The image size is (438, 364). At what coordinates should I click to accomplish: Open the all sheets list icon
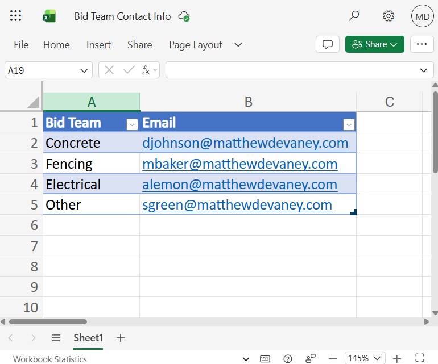(x=56, y=338)
